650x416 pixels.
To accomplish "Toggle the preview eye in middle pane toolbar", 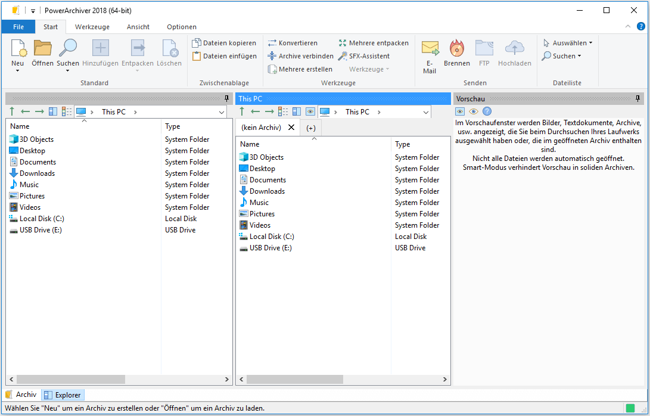I will 310,111.
